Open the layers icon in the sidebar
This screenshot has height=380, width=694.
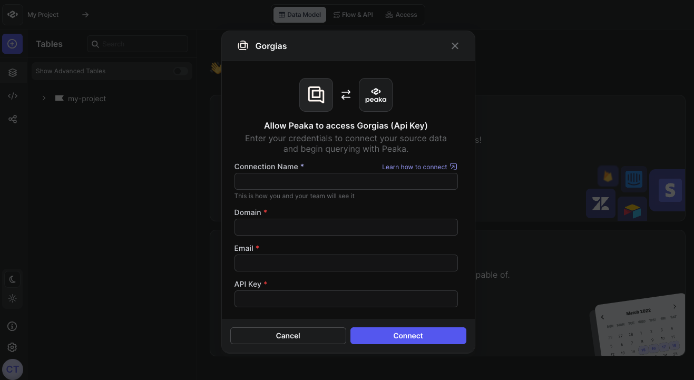coord(13,73)
